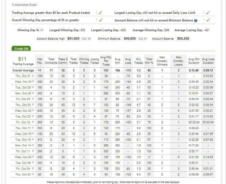
Task: Click the Total Trades column header
Action: click(x=74, y=61)
